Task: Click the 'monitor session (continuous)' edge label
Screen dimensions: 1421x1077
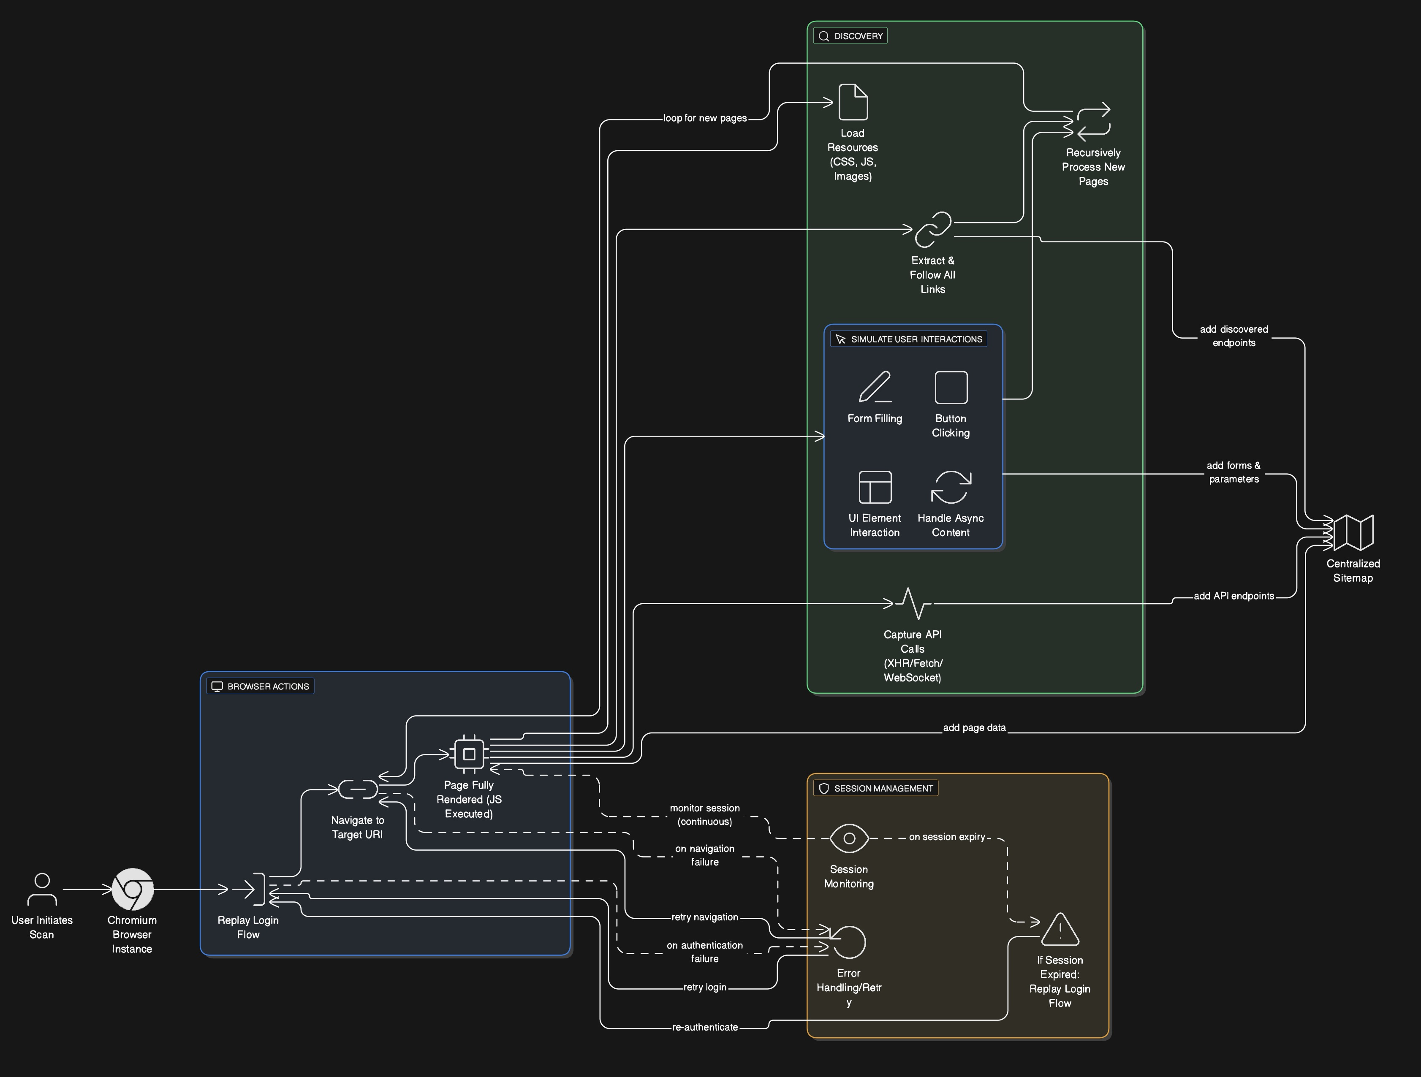Action: click(705, 815)
